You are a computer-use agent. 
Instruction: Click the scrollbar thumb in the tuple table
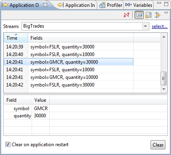(x=164, y=79)
